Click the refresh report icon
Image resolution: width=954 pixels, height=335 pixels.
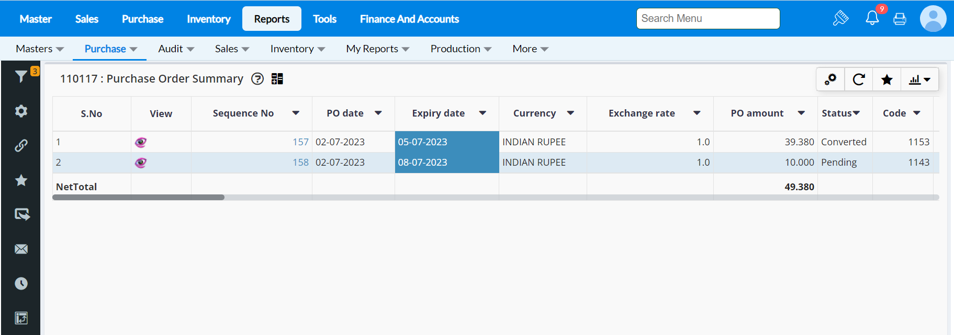(858, 79)
